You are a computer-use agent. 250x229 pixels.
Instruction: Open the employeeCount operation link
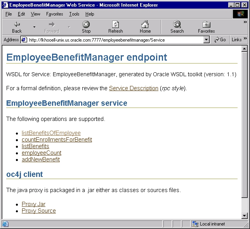(x=42, y=153)
